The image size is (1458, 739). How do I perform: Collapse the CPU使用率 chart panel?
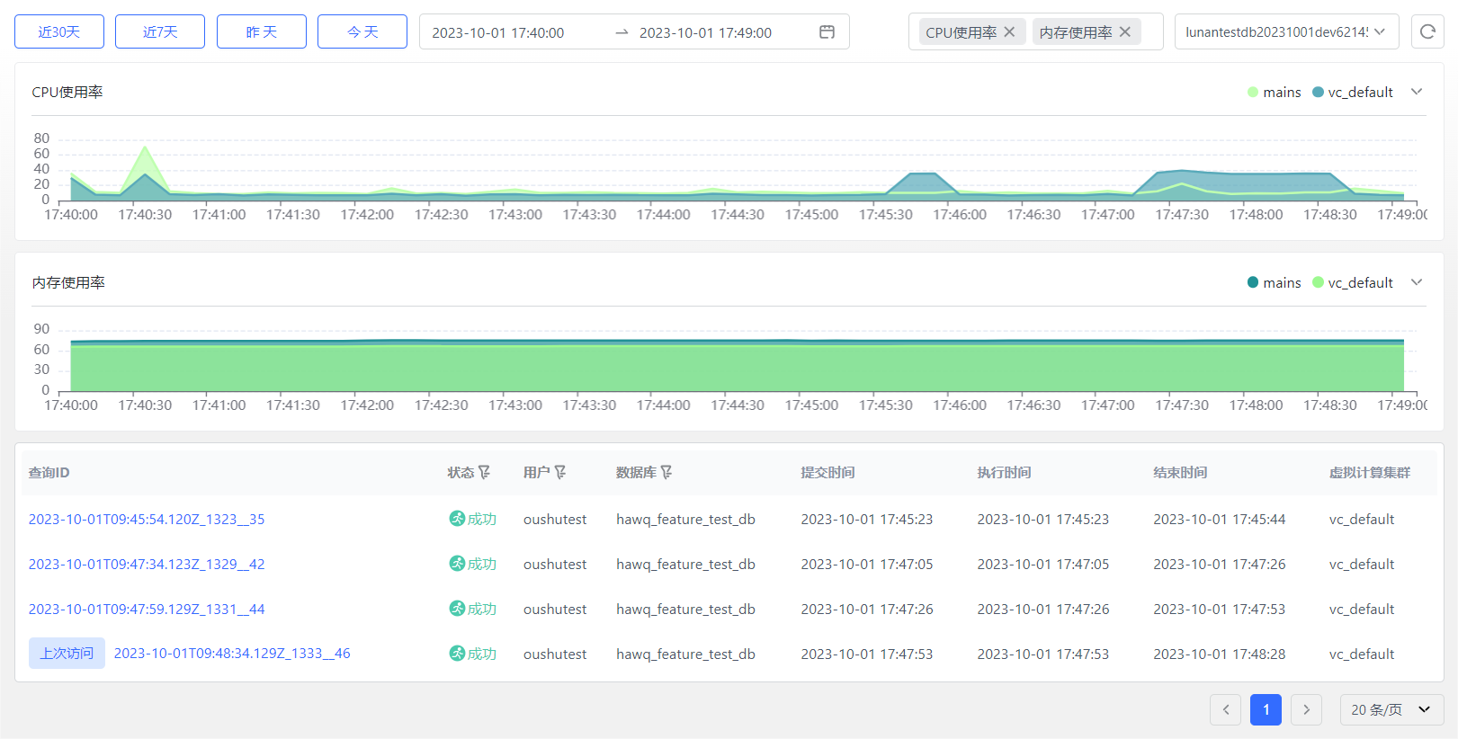click(1417, 92)
